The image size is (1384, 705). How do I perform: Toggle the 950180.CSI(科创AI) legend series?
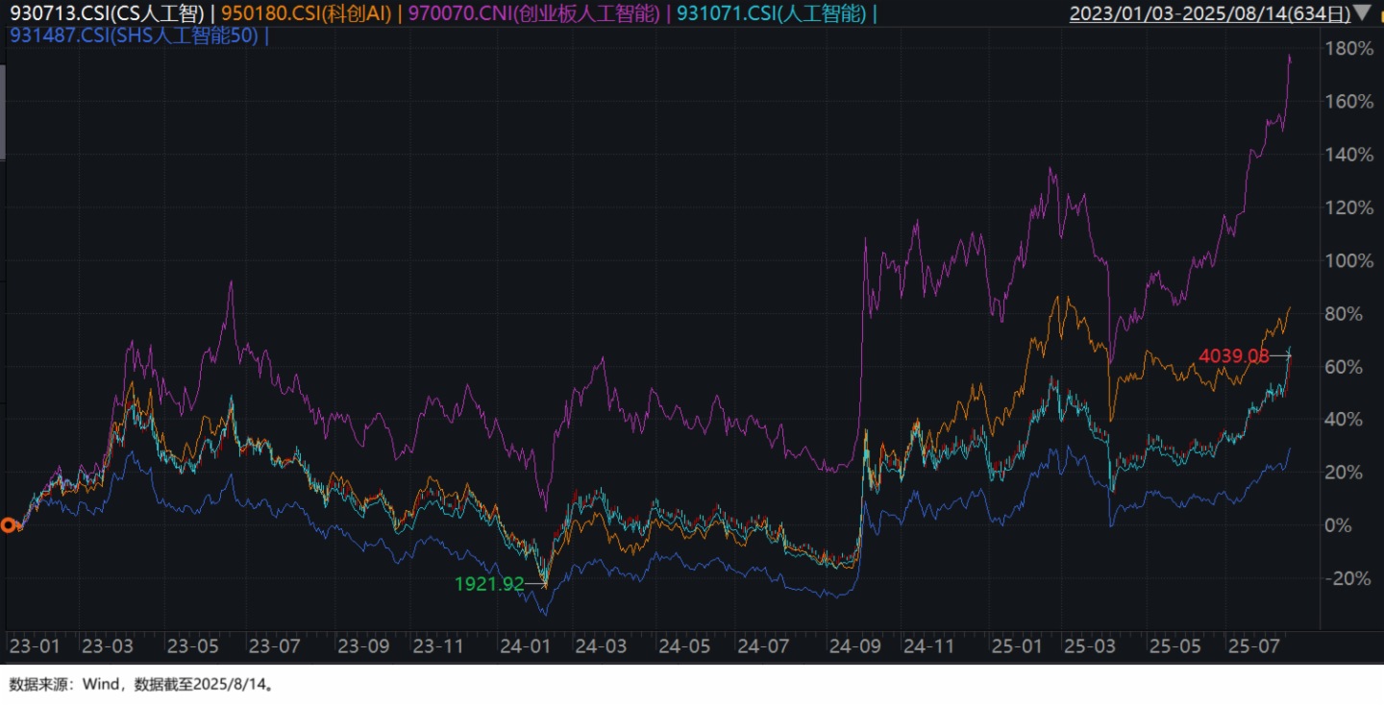coord(308,14)
